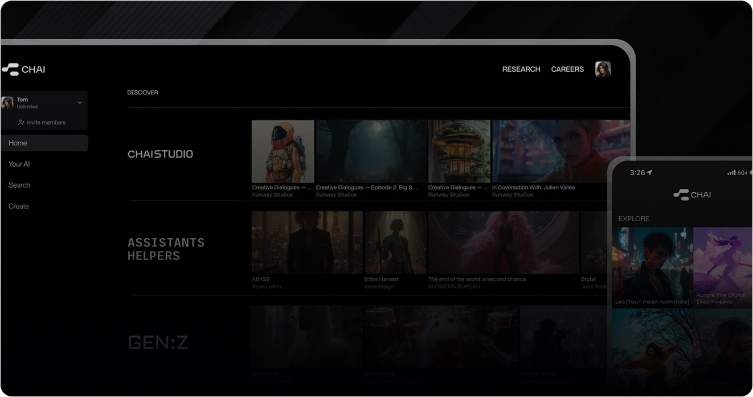Image resolution: width=753 pixels, height=397 pixels.
Task: Click Tom's workspace avatar icon
Action: tap(7, 103)
